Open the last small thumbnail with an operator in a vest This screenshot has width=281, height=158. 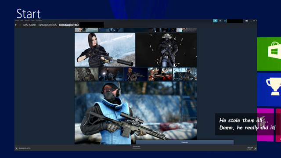coord(185,74)
